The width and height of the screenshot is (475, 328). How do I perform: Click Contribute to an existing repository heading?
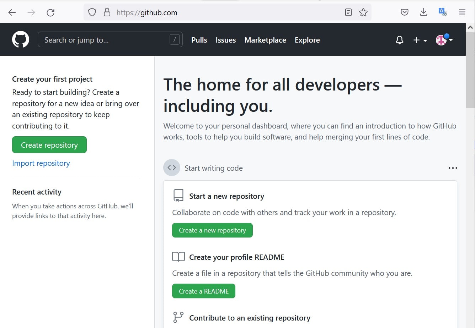point(250,318)
